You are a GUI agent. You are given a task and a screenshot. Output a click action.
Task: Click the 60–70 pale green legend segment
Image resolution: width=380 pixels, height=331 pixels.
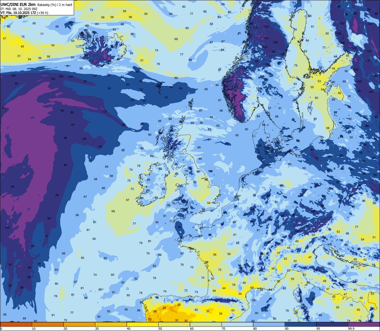click(x=206, y=324)
